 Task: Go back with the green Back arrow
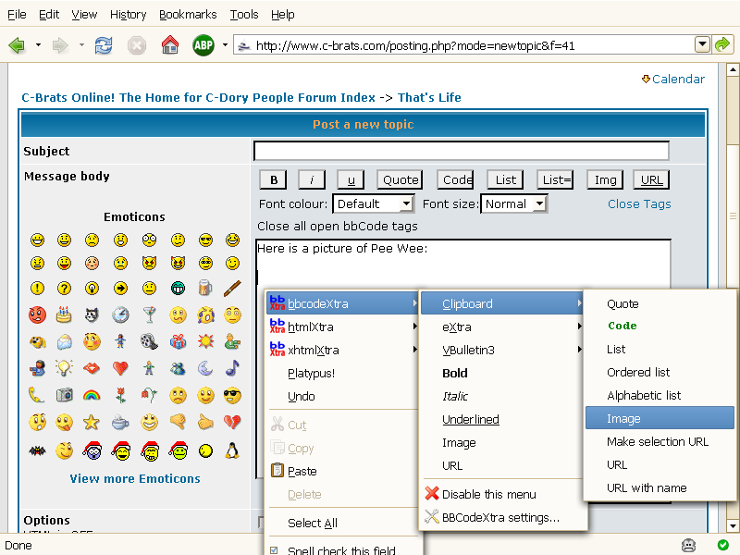17,45
